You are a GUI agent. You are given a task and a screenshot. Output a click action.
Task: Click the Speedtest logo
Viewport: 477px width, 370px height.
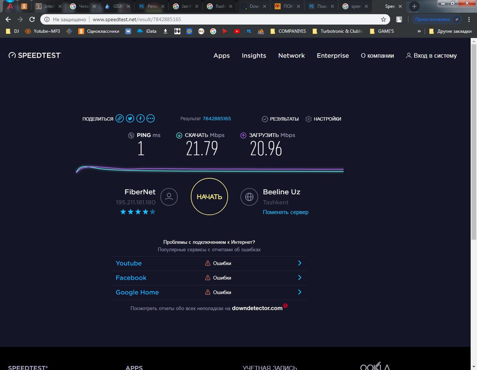click(34, 55)
